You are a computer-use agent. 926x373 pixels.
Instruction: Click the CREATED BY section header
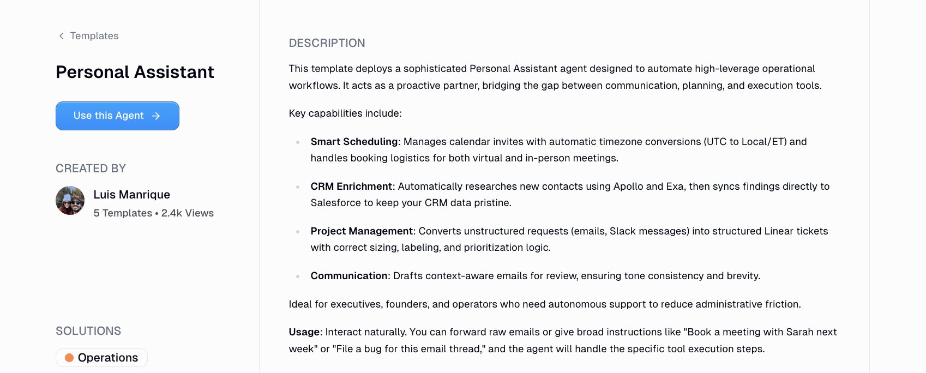91,169
